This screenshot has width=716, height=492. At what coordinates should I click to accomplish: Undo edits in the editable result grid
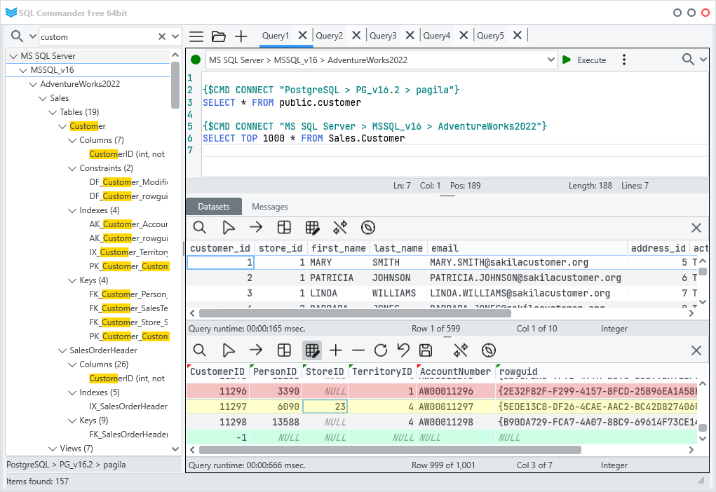click(x=403, y=350)
